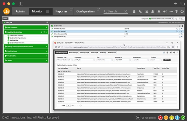
Task: Open the Timeline dropdown
Action: point(156,60)
